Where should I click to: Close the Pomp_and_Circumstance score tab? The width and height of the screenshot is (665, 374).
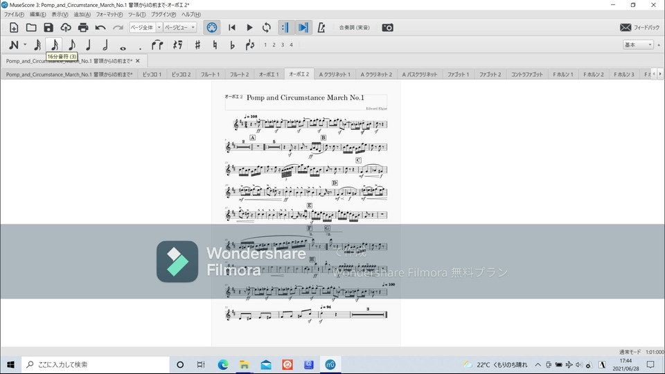137,61
